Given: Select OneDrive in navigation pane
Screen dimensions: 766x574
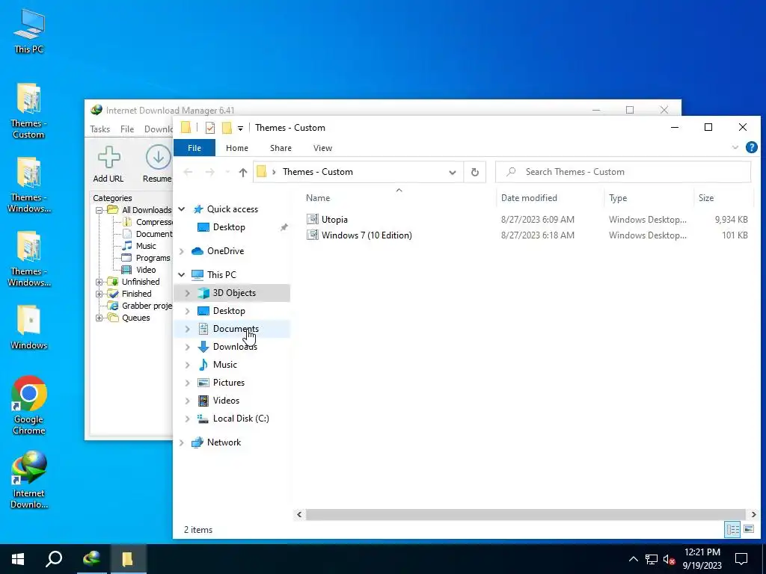Looking at the screenshot, I should click(x=225, y=251).
